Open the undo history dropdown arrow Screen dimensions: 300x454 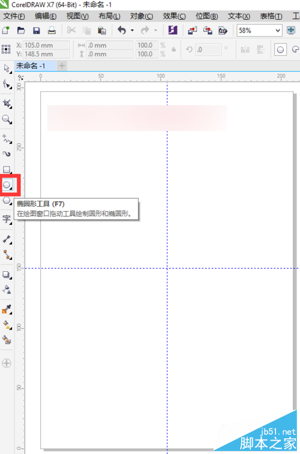[x=132, y=30]
